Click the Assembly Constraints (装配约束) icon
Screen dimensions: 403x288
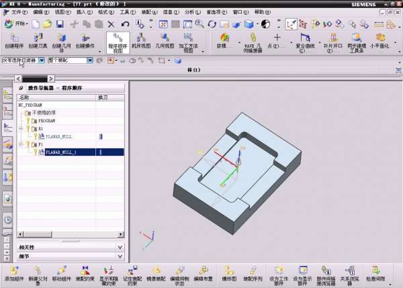coord(85,273)
